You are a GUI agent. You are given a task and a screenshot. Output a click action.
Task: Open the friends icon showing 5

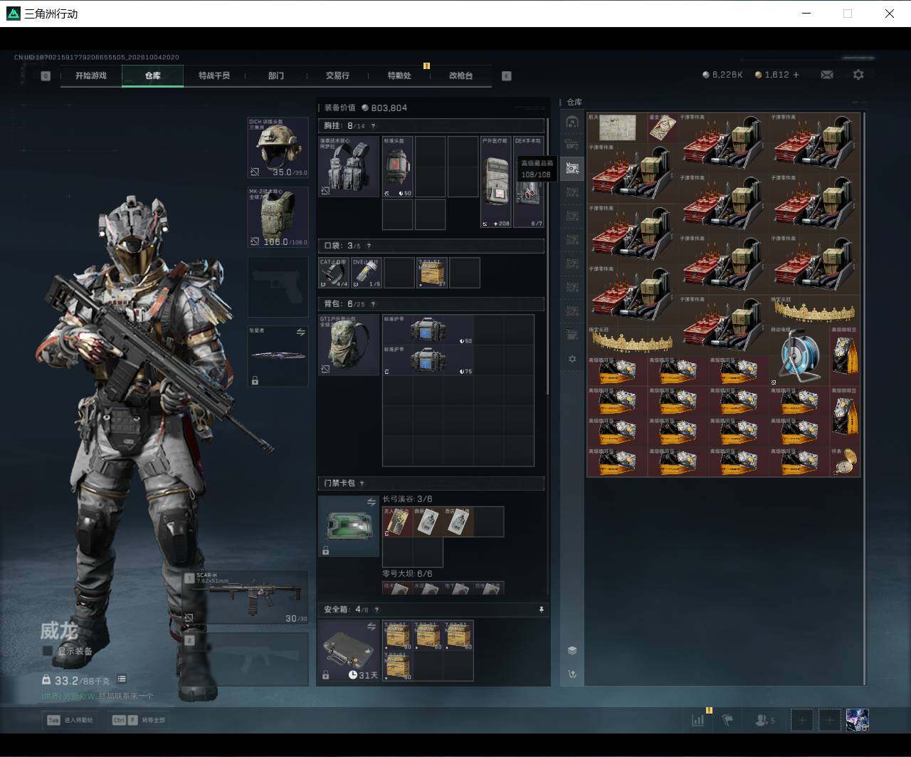[x=765, y=720]
